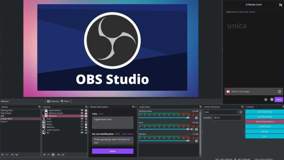This screenshot has width=284, height=160.
Task: Remove the selected scene with the minus icon
Action: click(x=7, y=155)
